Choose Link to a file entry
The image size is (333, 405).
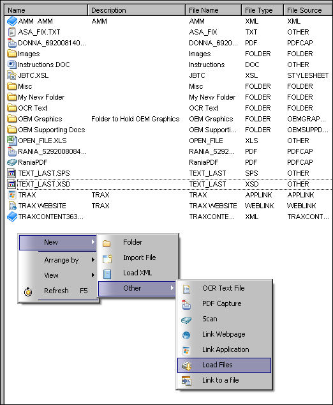point(224,380)
